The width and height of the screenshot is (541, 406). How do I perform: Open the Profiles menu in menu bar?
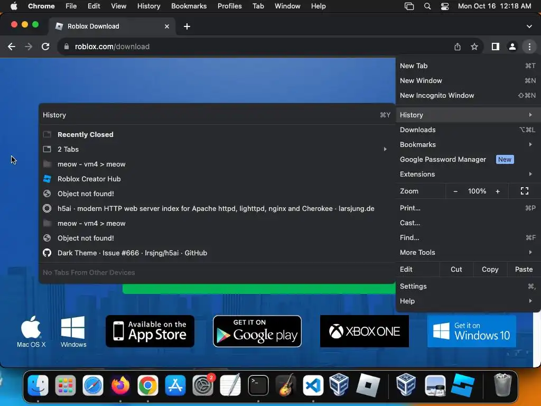coord(229,6)
